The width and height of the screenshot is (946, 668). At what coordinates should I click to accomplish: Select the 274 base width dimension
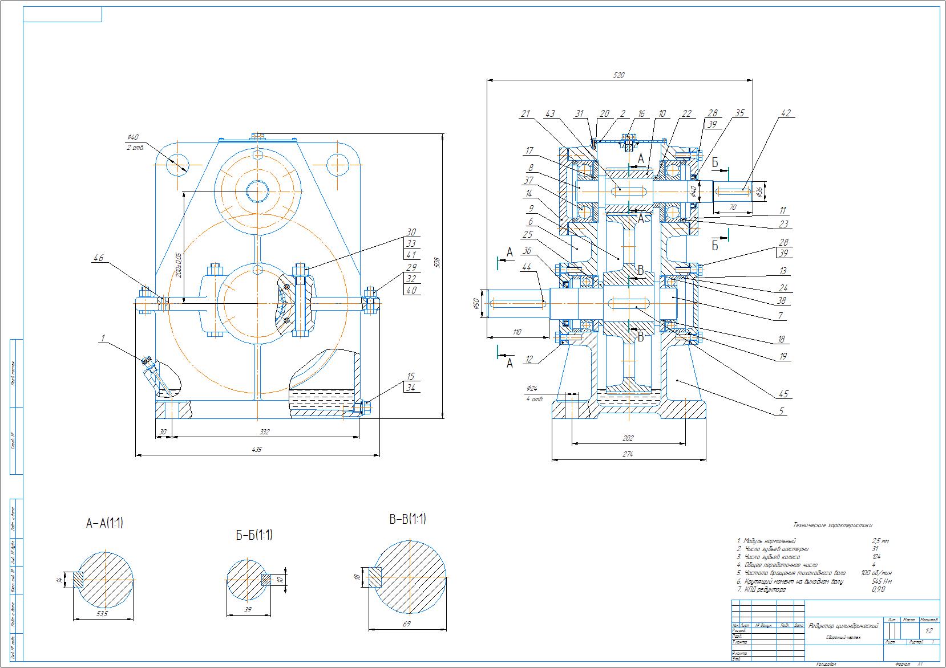(628, 454)
